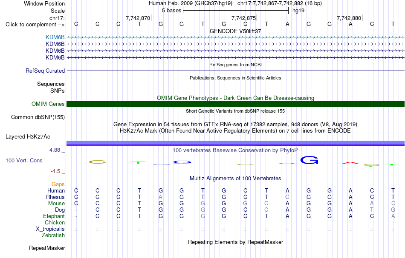Click the 4.88 PhyloP upper scale value
The width and height of the screenshot is (405, 258).
click(55, 150)
